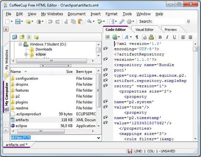Open the Edit menu
This screenshot has width=201, height=157.
point(19,14)
